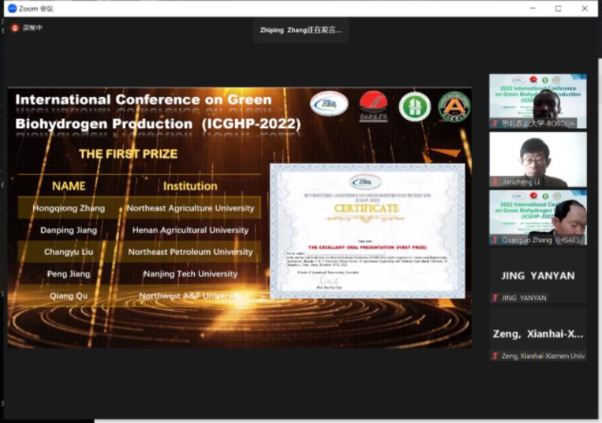
Task: Click 'Northeast Petroleum University' cell
Action: tap(190, 252)
